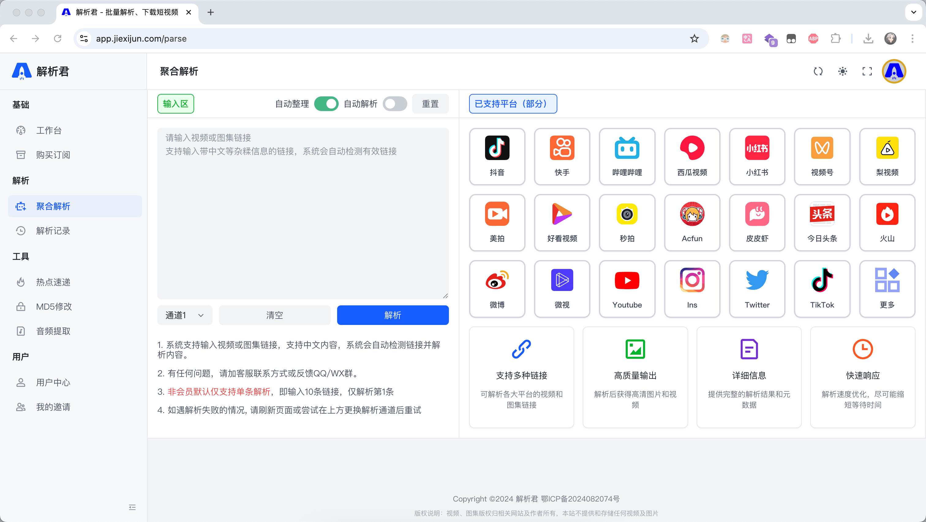The width and height of the screenshot is (926, 522).
Task: Select the 好看视频 platform icon
Action: pyautogui.click(x=562, y=214)
